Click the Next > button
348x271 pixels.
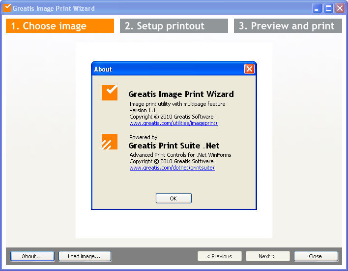point(268,256)
